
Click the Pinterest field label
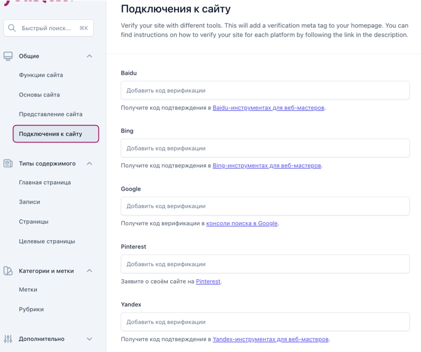pos(133,246)
